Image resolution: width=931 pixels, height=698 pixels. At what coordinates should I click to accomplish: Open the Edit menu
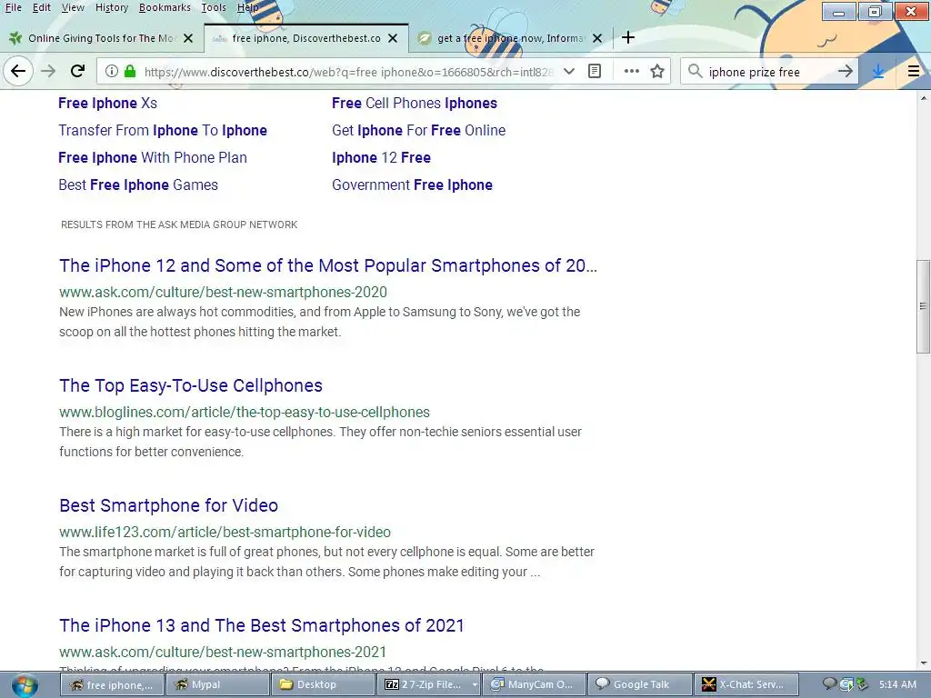pyautogui.click(x=41, y=7)
